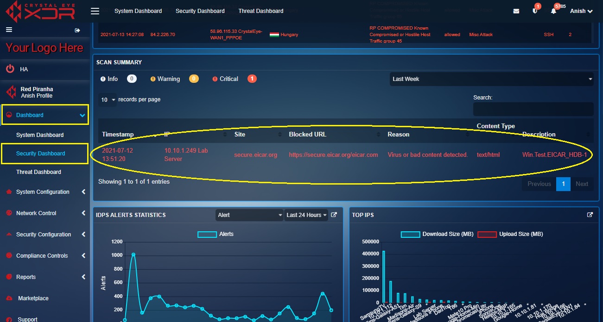This screenshot has width=603, height=322.
Task: Click the Critical count badge
Action: point(252,79)
